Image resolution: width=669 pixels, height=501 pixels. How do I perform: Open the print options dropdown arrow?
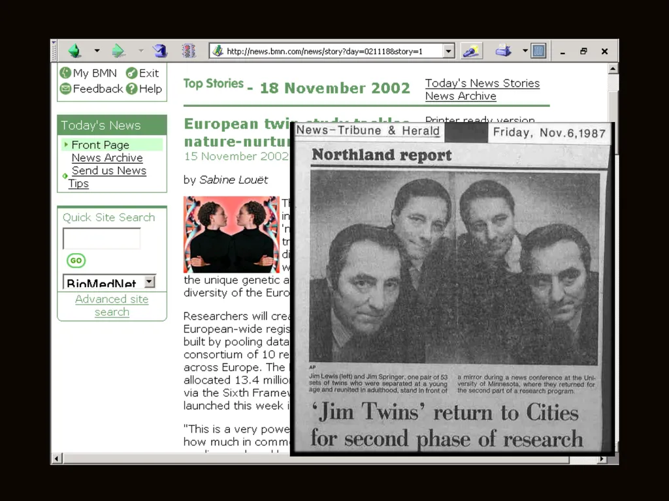coord(525,51)
